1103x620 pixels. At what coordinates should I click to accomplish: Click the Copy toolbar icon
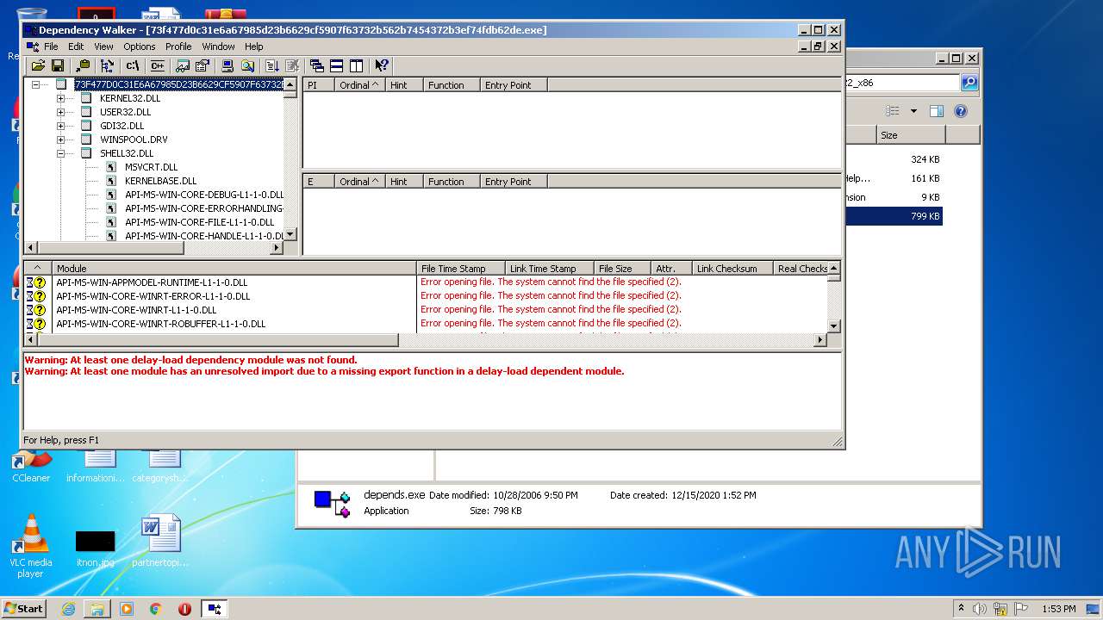[x=83, y=65]
